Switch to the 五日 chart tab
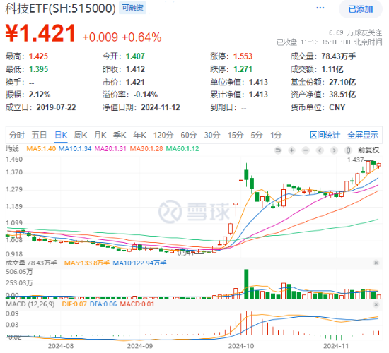 click(39, 135)
